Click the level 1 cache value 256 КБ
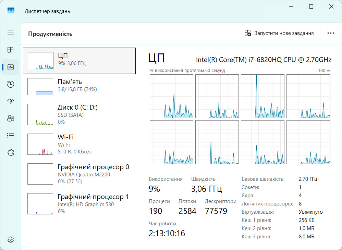The height and width of the screenshot is (250, 342). pyautogui.click(x=307, y=220)
